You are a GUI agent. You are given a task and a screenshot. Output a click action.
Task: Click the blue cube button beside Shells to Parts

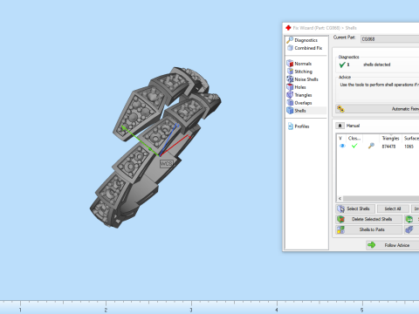pyautogui.click(x=411, y=229)
